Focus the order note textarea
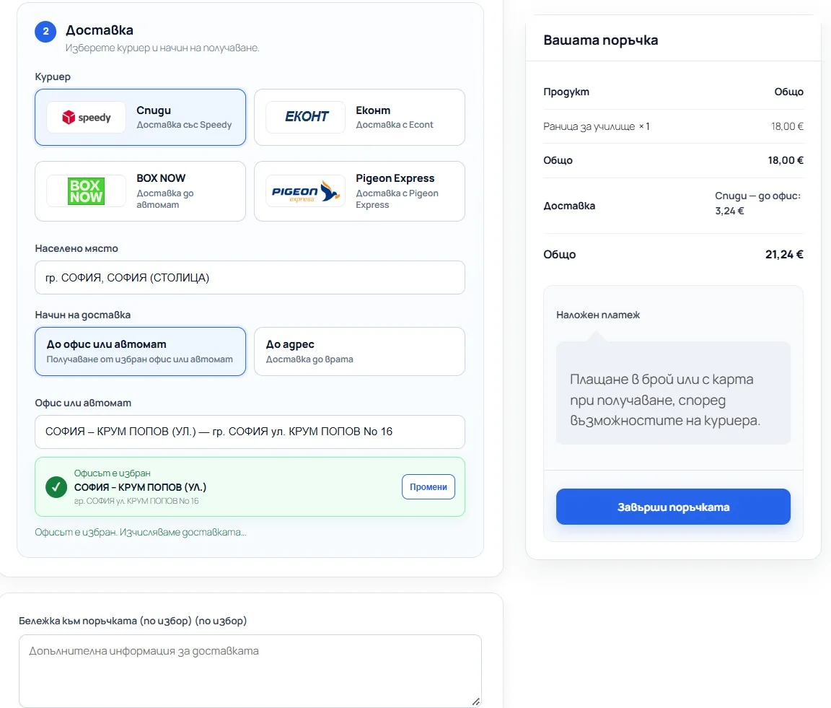 tap(250, 671)
